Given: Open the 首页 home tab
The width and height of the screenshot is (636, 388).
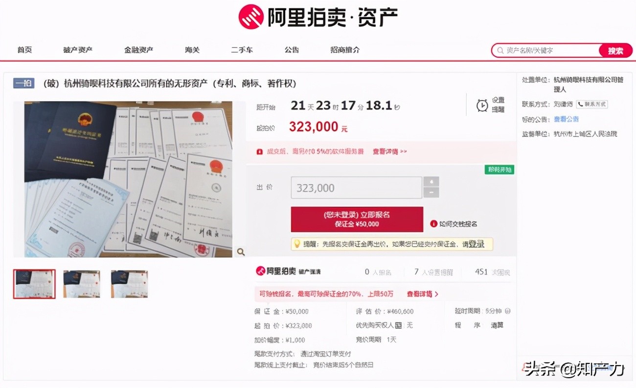Looking at the screenshot, I should 25,50.
